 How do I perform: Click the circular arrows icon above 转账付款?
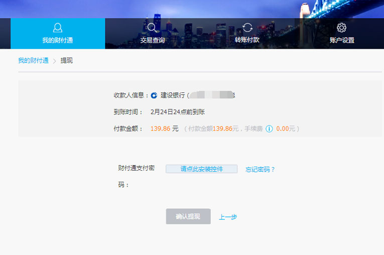point(247,28)
